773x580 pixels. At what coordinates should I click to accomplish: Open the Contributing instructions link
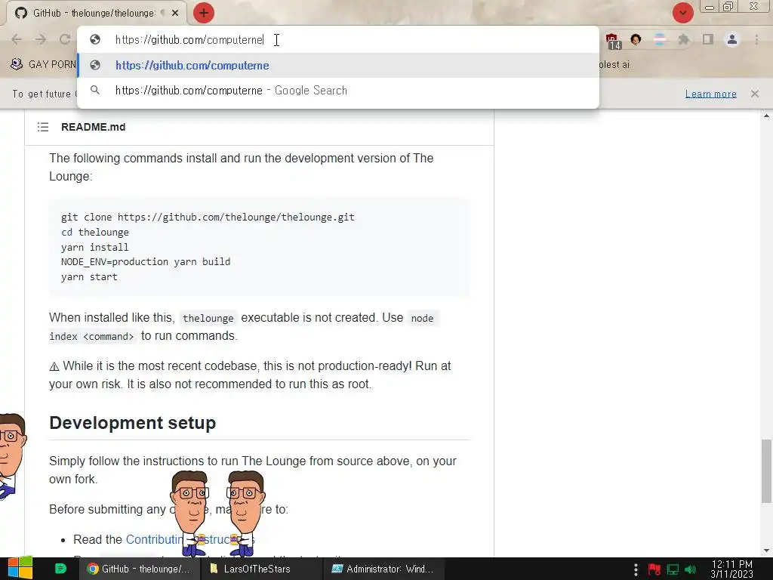[x=189, y=539]
